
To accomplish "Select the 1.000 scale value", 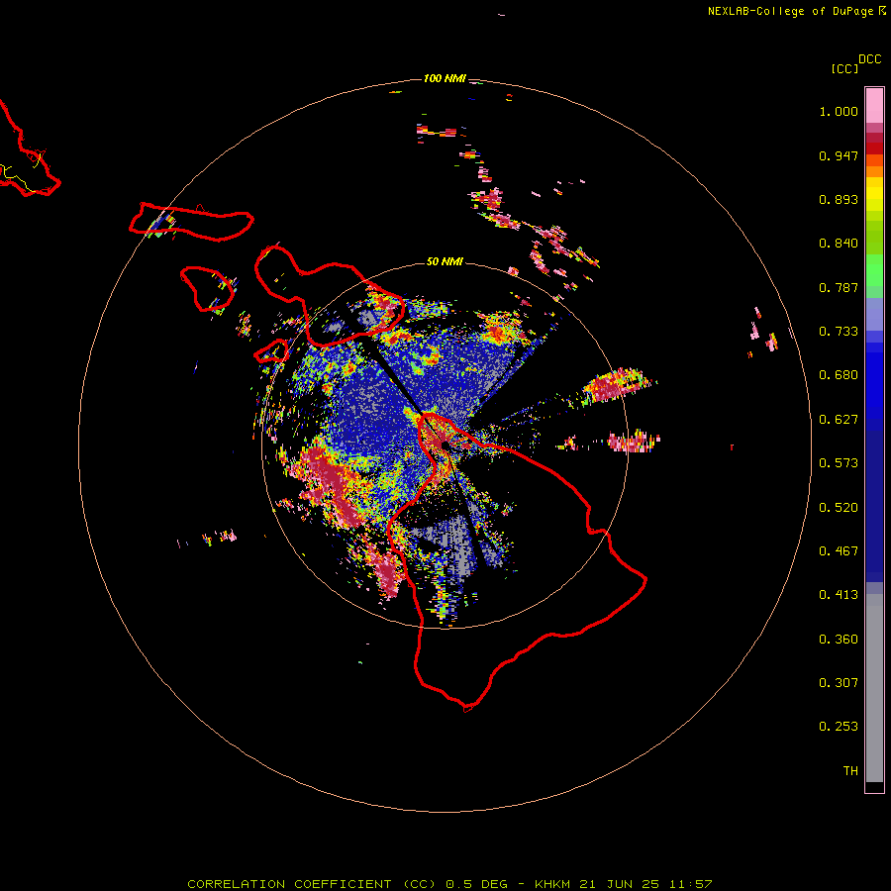I will (839, 111).
